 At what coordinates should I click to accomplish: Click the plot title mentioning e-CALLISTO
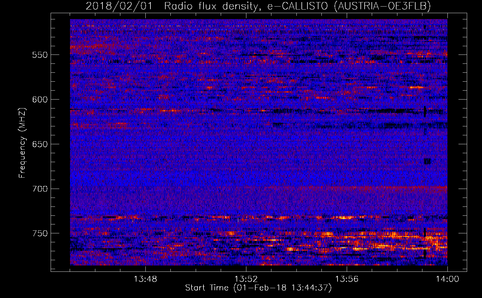point(258,6)
